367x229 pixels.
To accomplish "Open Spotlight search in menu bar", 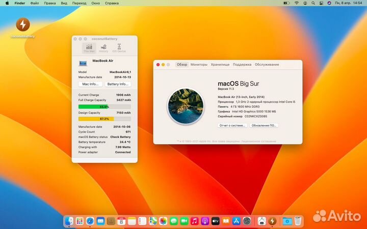I will coord(313,3).
